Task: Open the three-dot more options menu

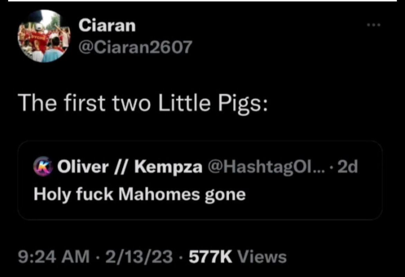Action: [x=374, y=25]
